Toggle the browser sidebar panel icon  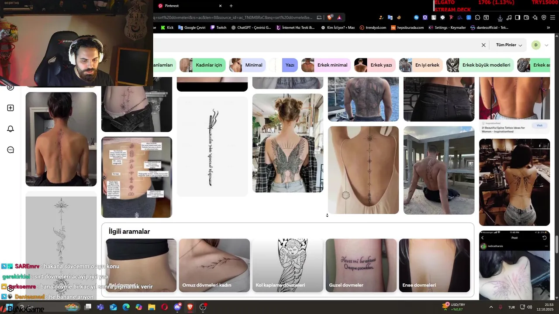(518, 17)
